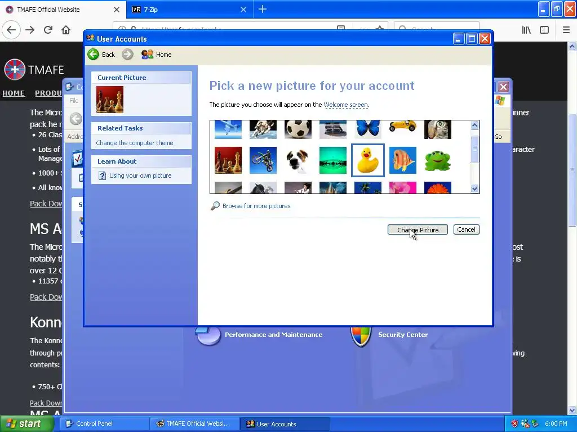Select the dog account picture
577x432 pixels.
298,160
